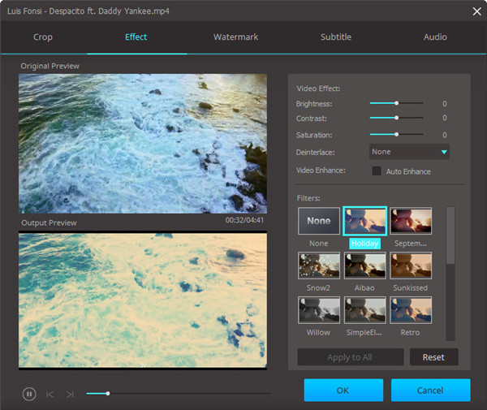Click the Reset button
Screen dimensions: 487x410
(434, 357)
